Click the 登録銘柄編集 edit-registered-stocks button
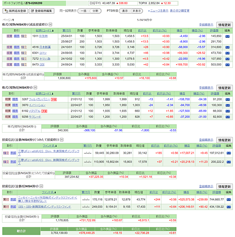The width and height of the screenshot is (235, 237). (42, 11)
